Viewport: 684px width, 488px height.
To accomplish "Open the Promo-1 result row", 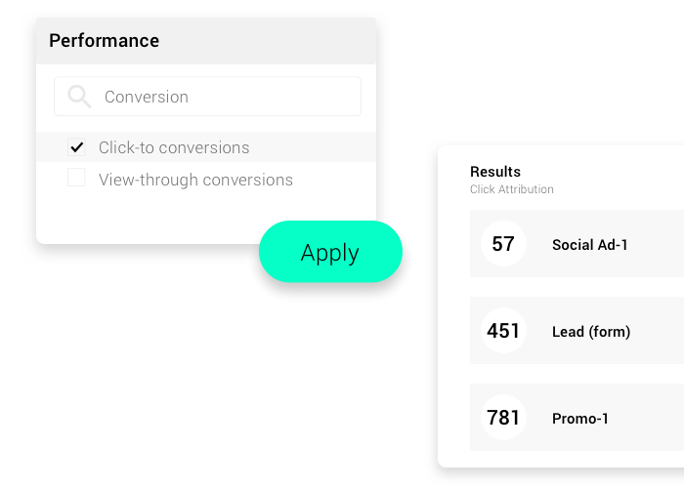I will point(577,418).
